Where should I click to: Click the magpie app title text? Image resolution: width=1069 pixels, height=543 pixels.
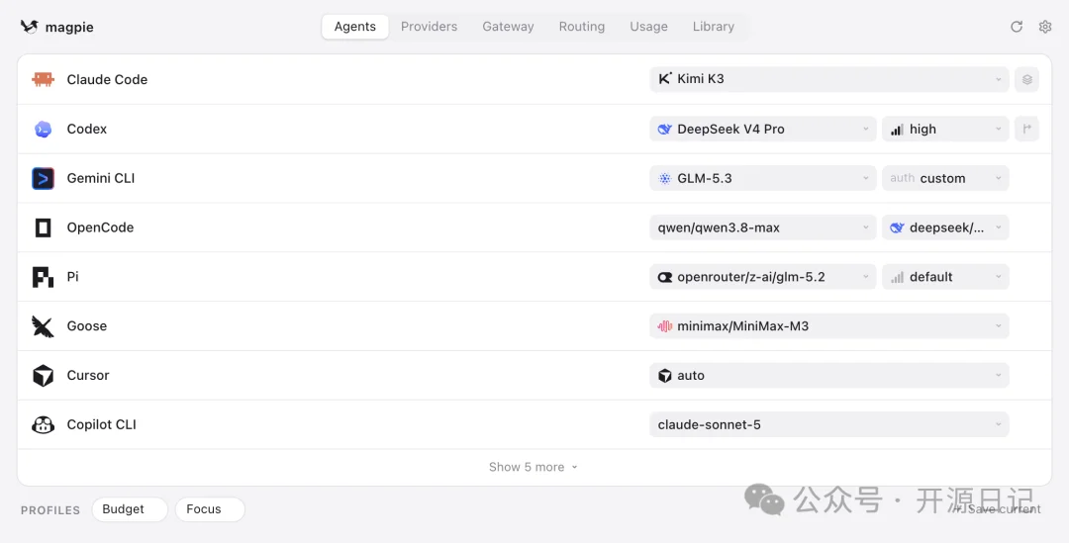click(x=69, y=28)
